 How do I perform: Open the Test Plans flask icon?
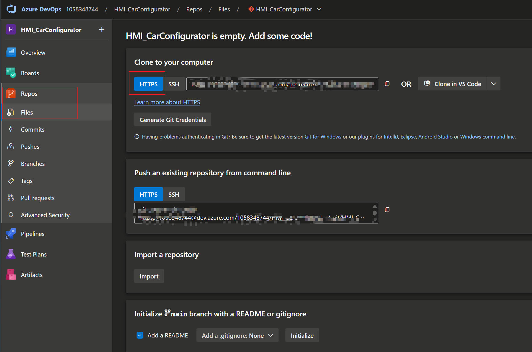pos(11,254)
